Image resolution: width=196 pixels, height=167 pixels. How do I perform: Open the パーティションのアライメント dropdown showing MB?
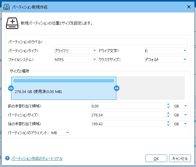coord(60,132)
